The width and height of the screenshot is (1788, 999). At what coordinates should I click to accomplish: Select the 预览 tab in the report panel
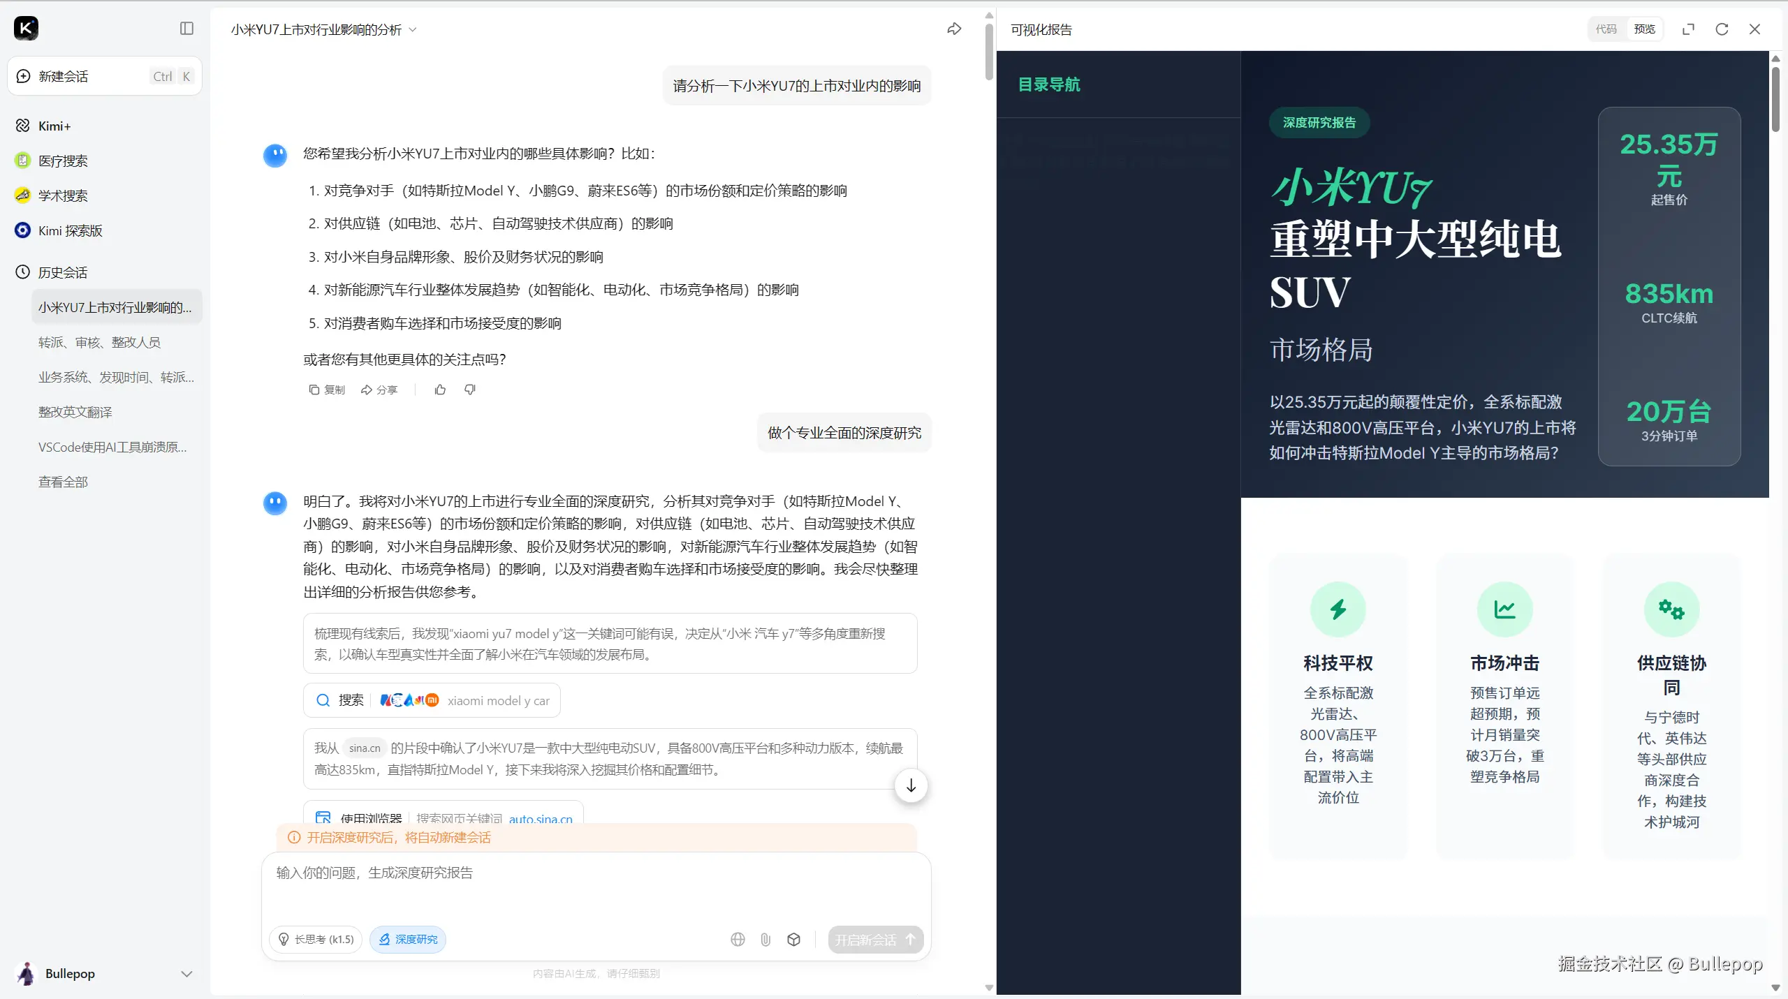coord(1645,29)
